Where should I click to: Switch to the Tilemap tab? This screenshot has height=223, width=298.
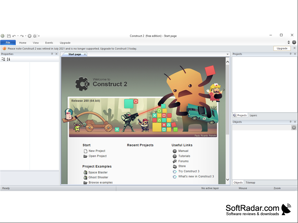pos(250,183)
